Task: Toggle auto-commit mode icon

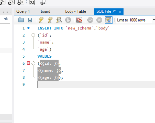Action: pos(108,20)
